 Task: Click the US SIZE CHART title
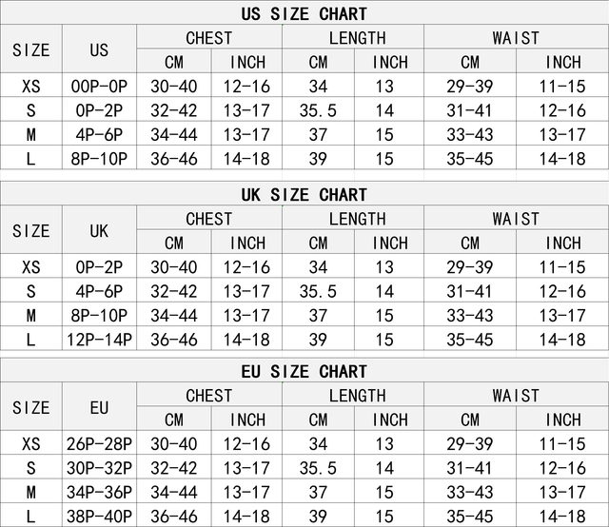[x=304, y=13]
